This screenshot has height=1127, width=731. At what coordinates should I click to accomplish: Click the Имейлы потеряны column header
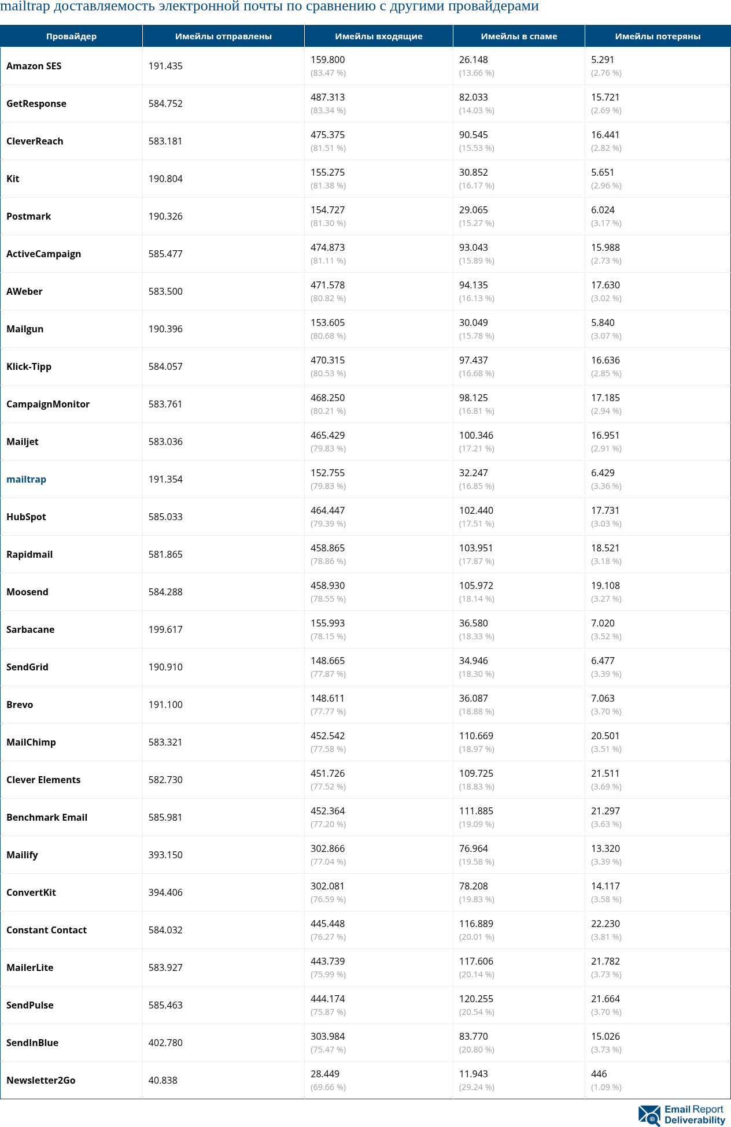tap(658, 36)
